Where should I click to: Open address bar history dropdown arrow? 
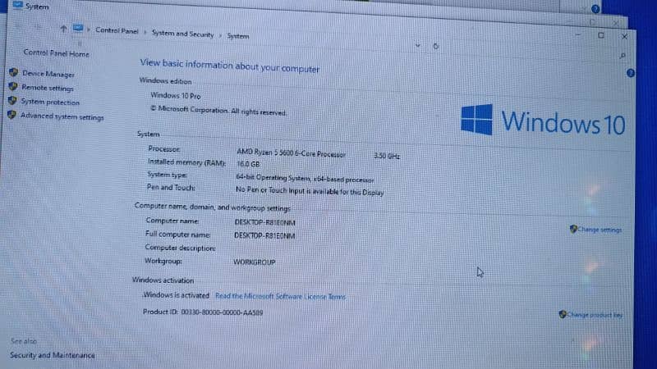(417, 45)
